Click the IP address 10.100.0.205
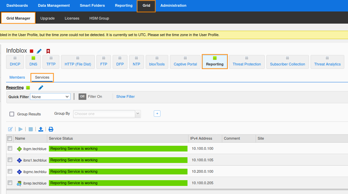The width and height of the screenshot is (348, 194). pos(202,183)
